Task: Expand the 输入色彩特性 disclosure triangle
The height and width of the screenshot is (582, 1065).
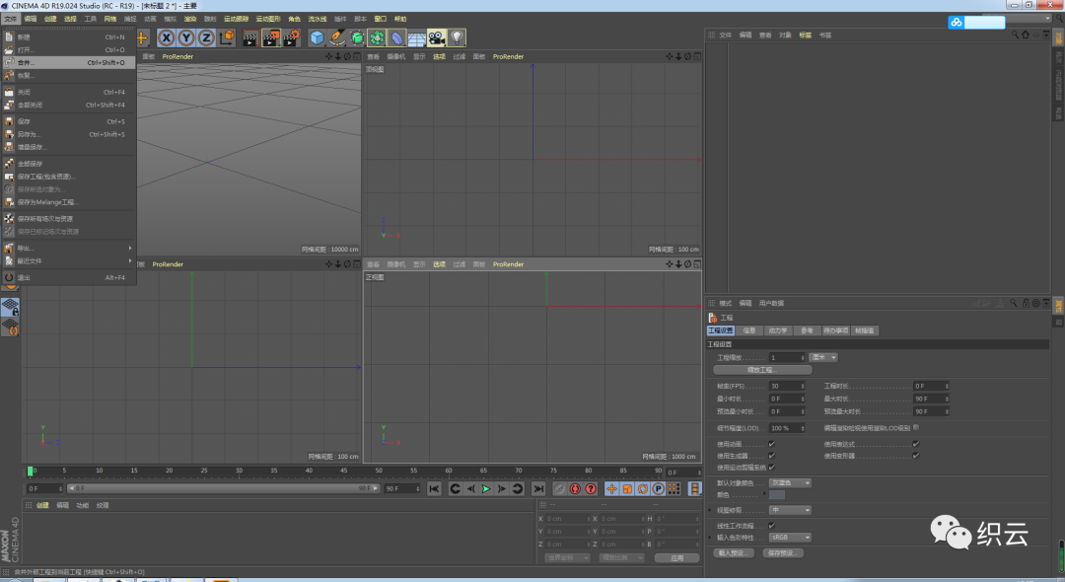Action: pos(710,538)
